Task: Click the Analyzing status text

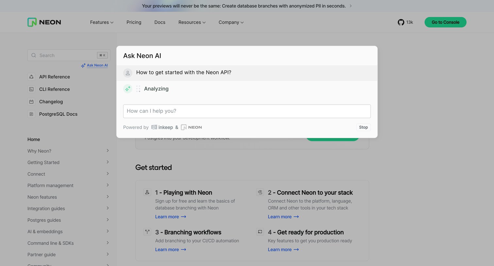Action: 156,89
